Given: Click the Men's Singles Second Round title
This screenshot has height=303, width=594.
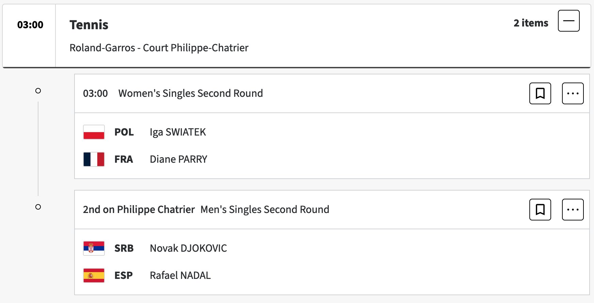Looking at the screenshot, I should (265, 210).
